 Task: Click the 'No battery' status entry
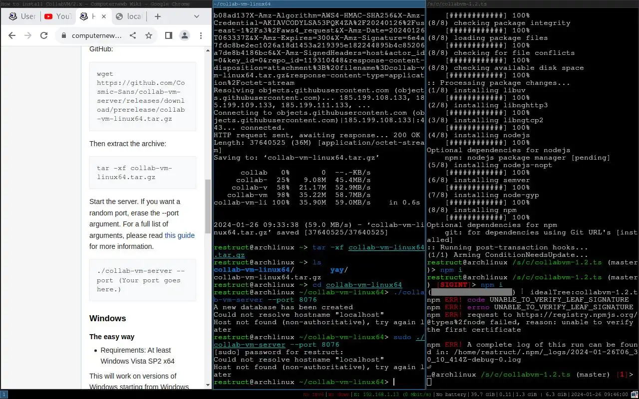click(452, 395)
